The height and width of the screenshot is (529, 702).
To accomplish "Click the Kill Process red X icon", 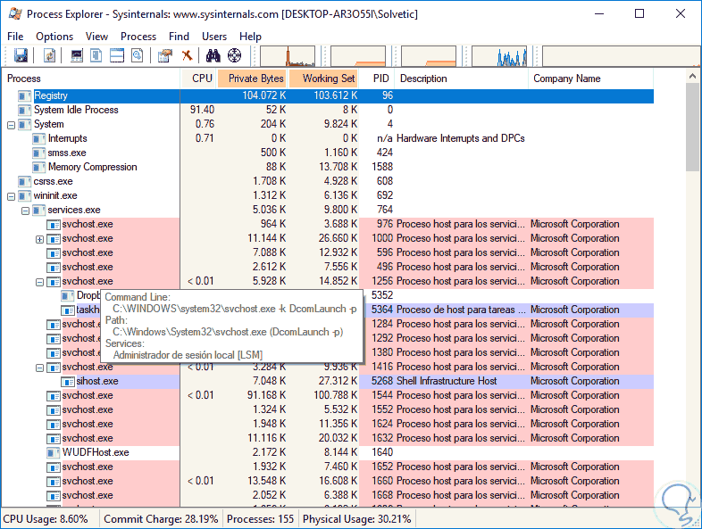I will (x=187, y=56).
